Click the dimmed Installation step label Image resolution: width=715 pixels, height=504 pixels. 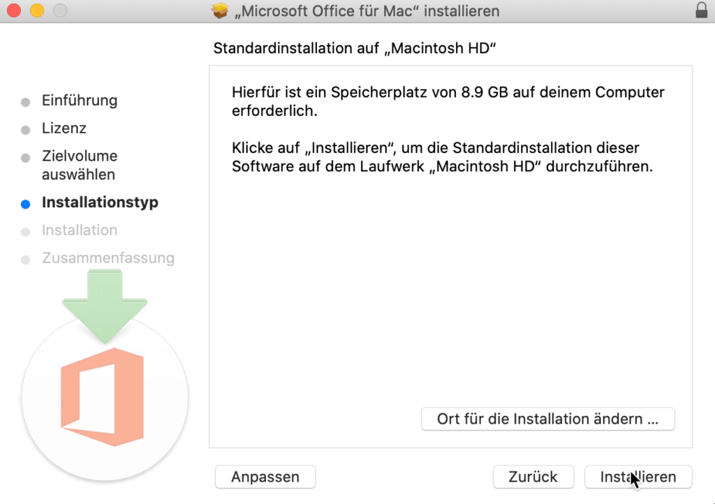pos(80,230)
